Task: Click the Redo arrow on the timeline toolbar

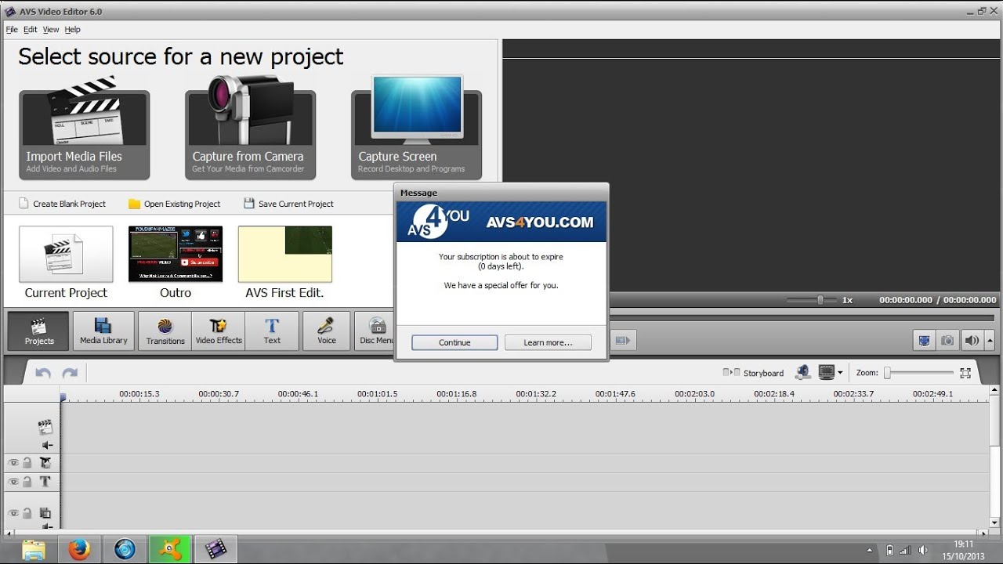Action: point(70,373)
